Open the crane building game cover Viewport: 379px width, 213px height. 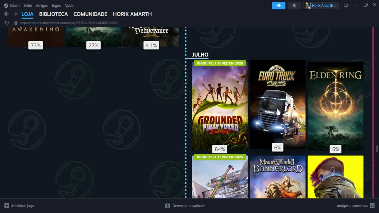[220, 177]
